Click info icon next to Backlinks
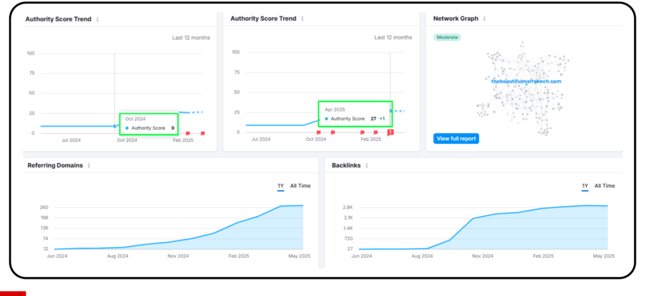This screenshot has width=653, height=296. coord(367,166)
